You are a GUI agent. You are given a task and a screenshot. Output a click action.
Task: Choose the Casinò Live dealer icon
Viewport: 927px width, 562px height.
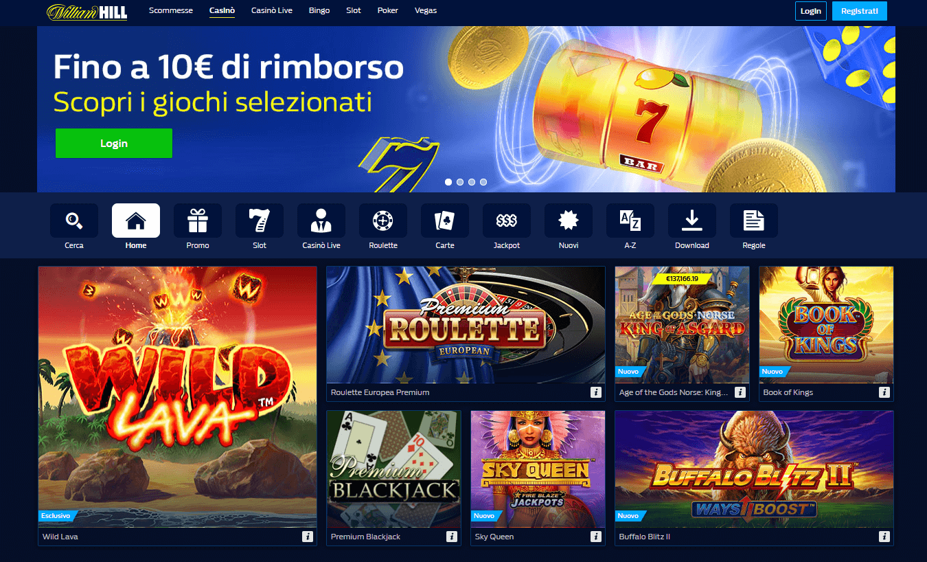pyautogui.click(x=321, y=221)
